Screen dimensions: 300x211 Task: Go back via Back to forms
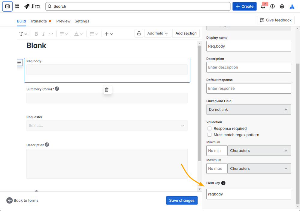[23, 200]
